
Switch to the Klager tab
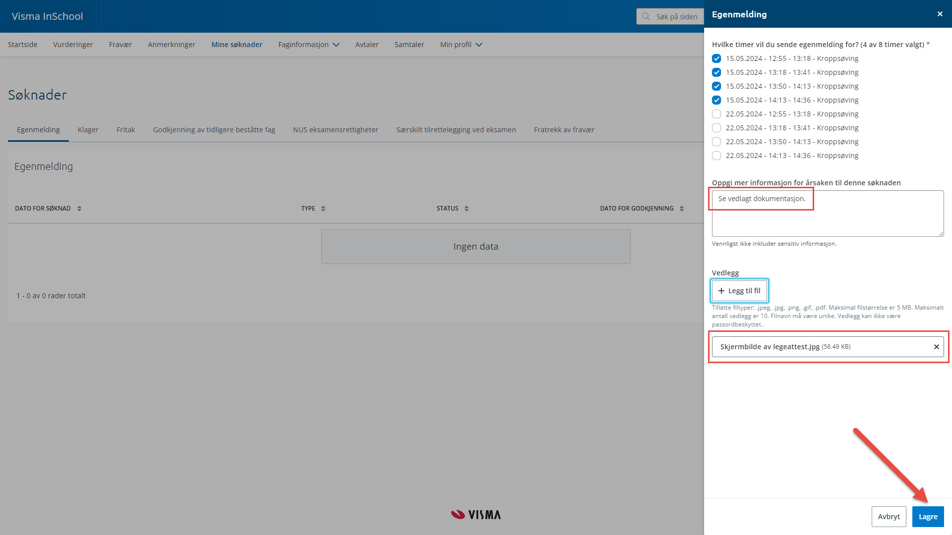88,130
